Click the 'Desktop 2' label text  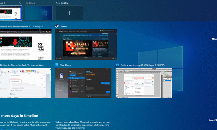coord(31,3)
